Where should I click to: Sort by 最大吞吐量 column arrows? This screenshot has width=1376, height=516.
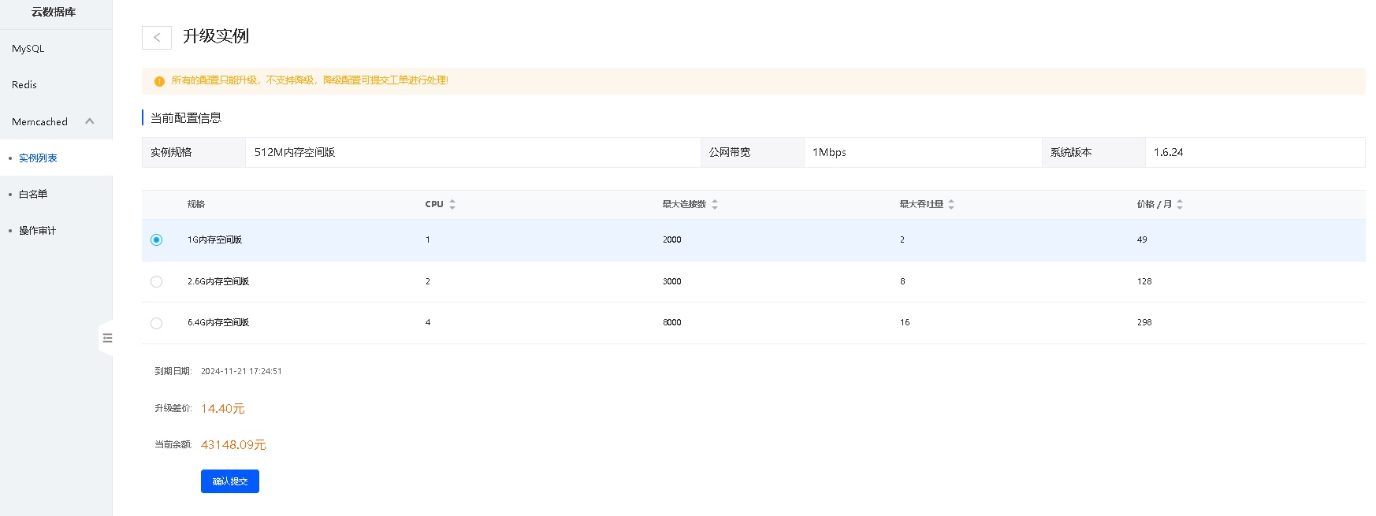point(951,204)
